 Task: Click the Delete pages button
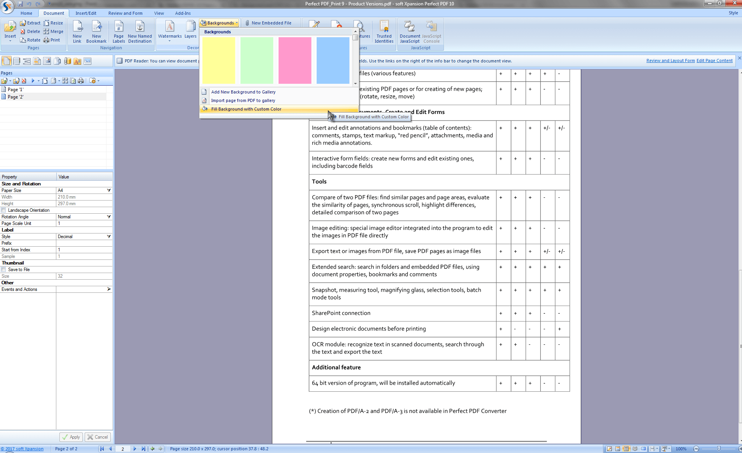pos(30,31)
